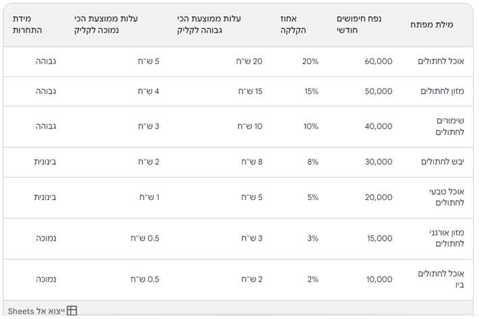Viewport: 479px width, 319px height.
Task: Select the keyword cell 'מזון לחתולים'
Action: [x=443, y=91]
